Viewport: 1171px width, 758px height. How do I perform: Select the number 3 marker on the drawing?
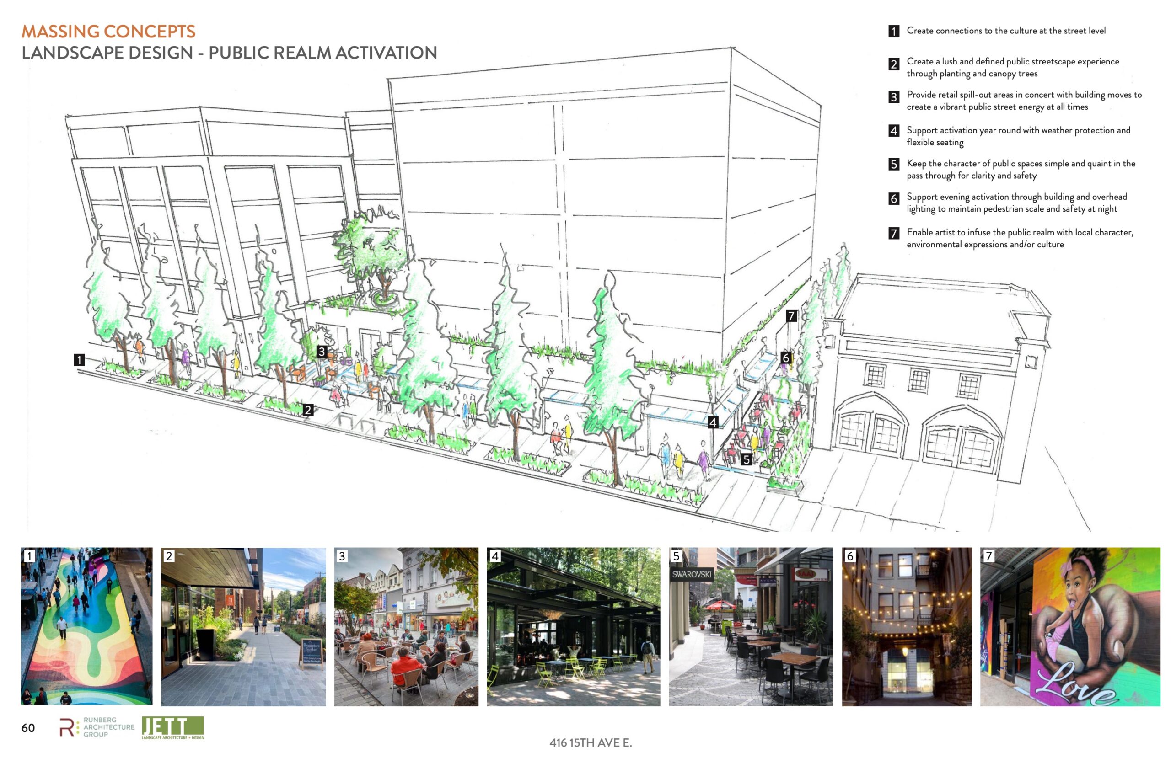[321, 351]
